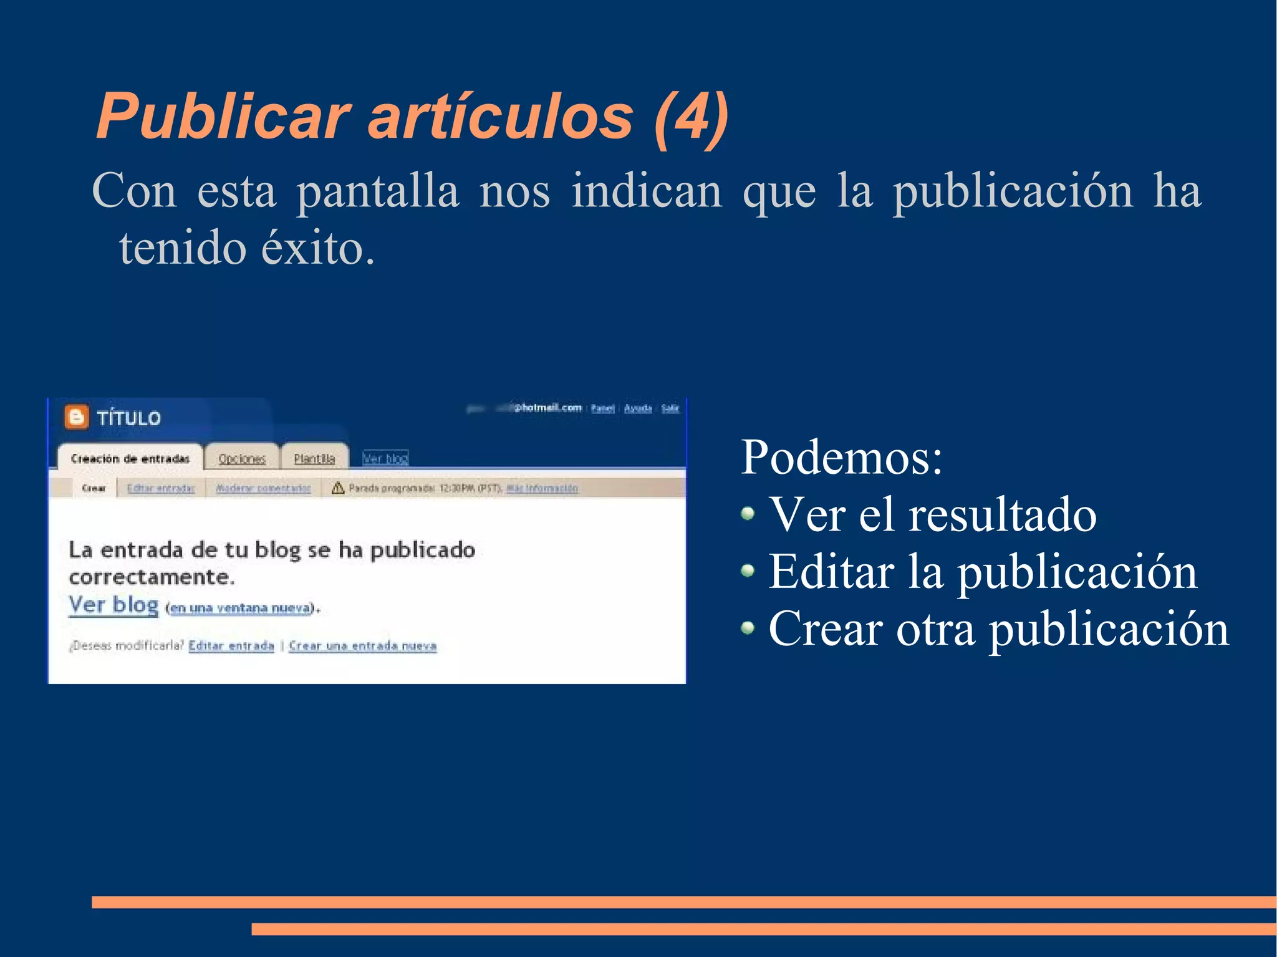Click the Panel link in header

(x=602, y=408)
